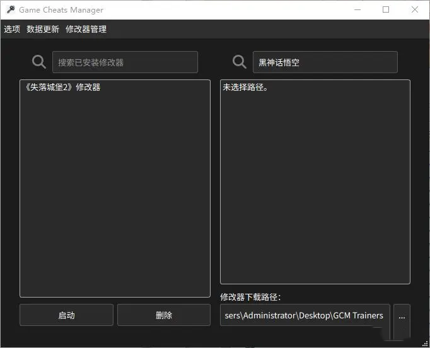The width and height of the screenshot is (430, 348).
Task: Minimize the Game Cheats Manager window
Action: tap(357, 9)
